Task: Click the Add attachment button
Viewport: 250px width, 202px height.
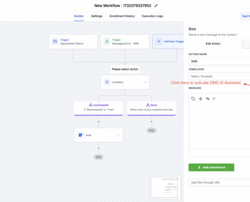Action: [211, 167]
